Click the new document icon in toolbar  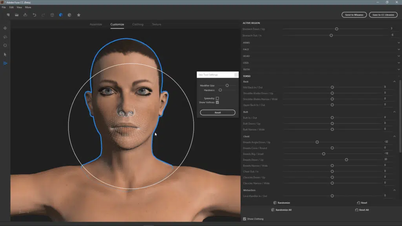tap(8, 15)
